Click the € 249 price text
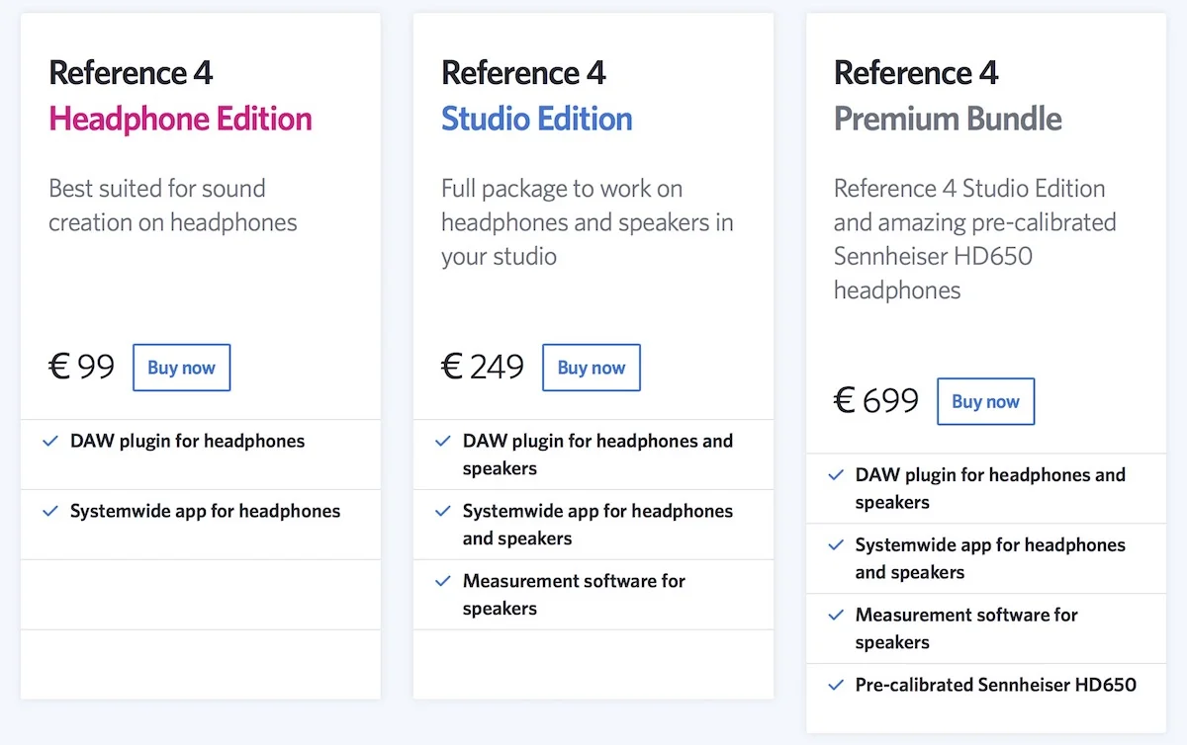The height and width of the screenshot is (745, 1187). point(483,368)
